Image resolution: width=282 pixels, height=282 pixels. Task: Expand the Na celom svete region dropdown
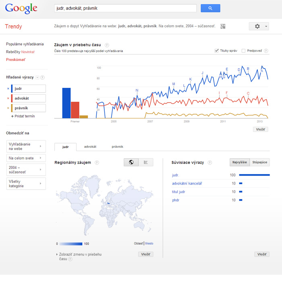click(26, 158)
